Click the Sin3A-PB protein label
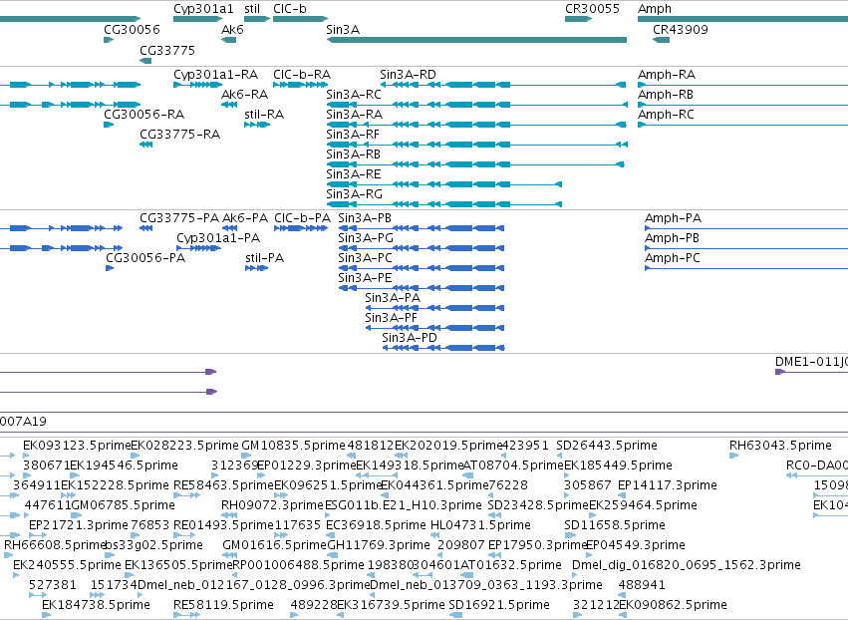 click(x=365, y=218)
